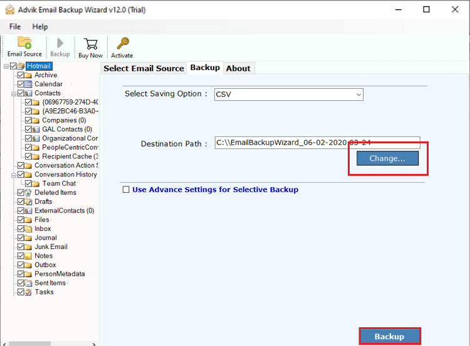Uncheck the Archive folder checkbox
The width and height of the screenshot is (470, 346).
(21, 75)
